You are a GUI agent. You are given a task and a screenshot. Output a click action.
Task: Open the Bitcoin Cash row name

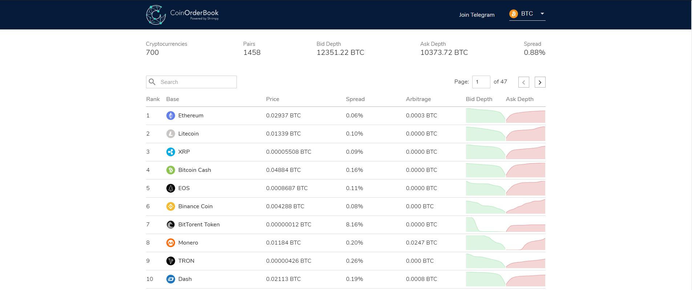click(195, 170)
